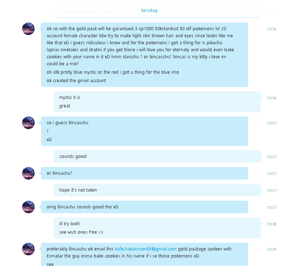Select the 'mystic it is' reply bubble
Image resolution: width=307 pixels, height=275 pixels.
157,102
